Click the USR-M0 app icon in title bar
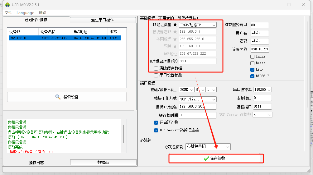 [7, 5]
